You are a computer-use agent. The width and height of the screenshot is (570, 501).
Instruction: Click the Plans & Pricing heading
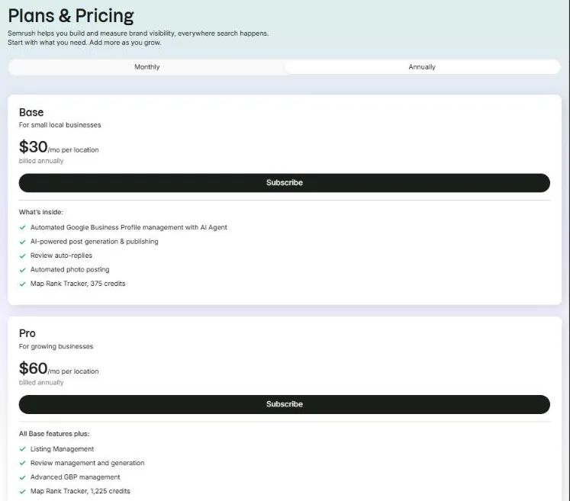pyautogui.click(x=71, y=16)
